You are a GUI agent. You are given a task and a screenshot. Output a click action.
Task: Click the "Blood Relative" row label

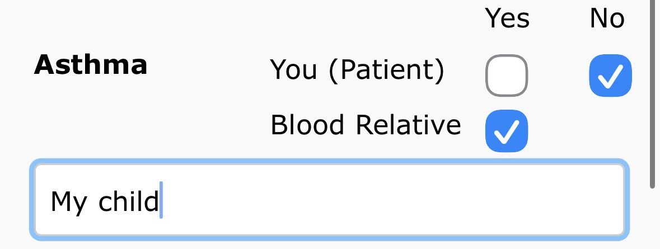pyautogui.click(x=366, y=125)
